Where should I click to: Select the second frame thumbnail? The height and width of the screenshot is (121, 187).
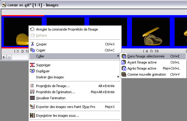(65, 21)
